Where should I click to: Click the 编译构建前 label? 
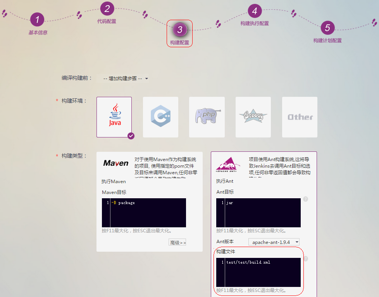(x=77, y=78)
